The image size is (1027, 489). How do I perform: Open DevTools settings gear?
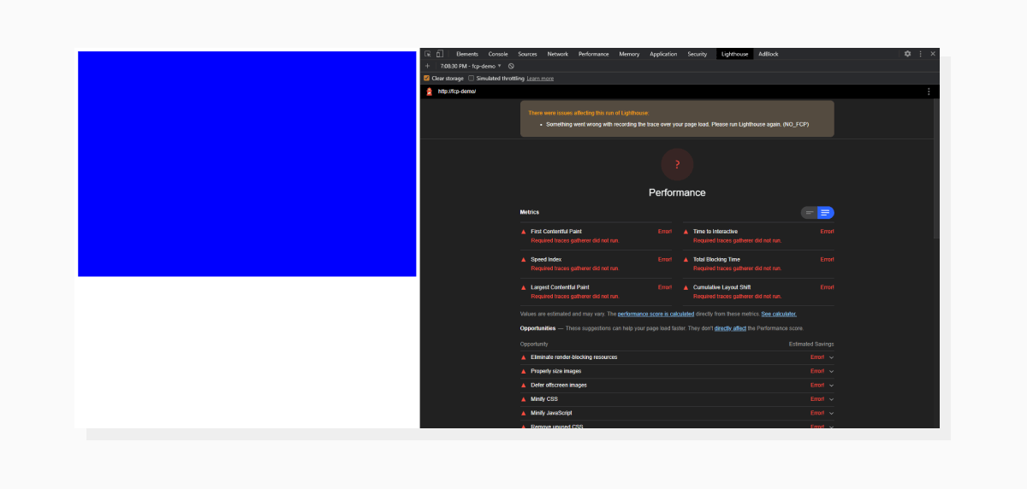[x=907, y=54]
